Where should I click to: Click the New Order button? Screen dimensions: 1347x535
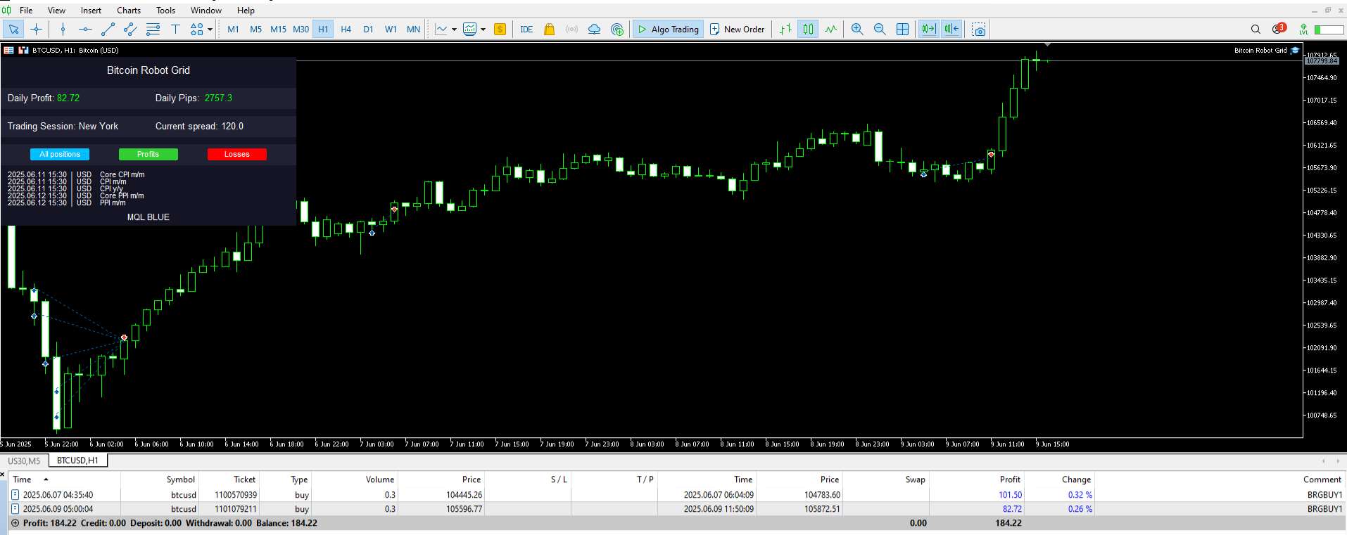pos(737,29)
